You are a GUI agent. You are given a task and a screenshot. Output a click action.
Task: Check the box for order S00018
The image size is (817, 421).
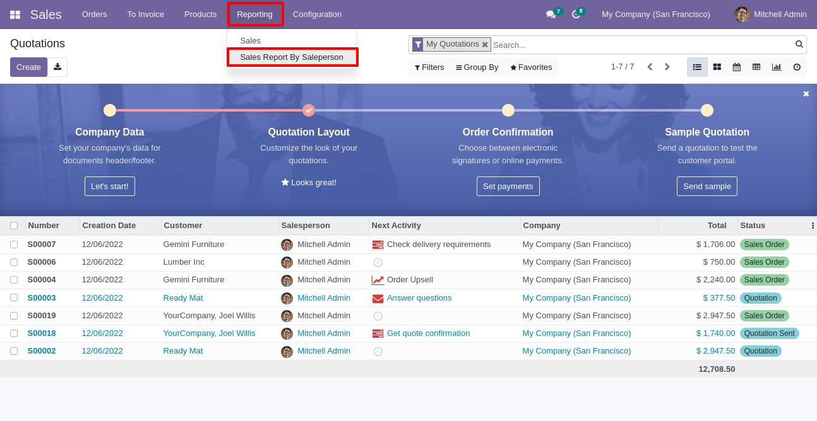pyautogui.click(x=14, y=333)
